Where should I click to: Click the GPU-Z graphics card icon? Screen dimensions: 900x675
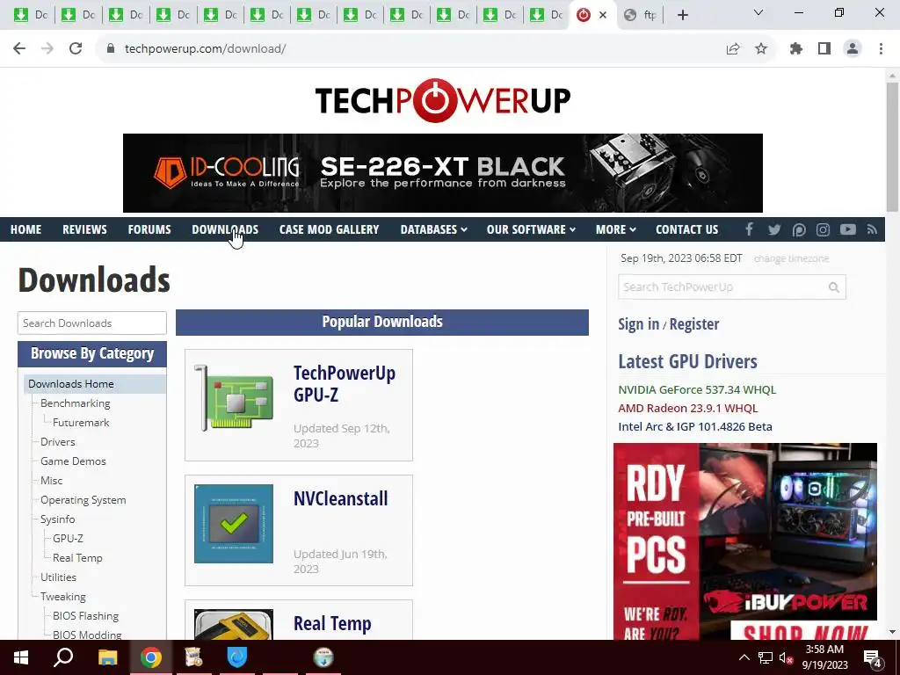[x=234, y=398]
